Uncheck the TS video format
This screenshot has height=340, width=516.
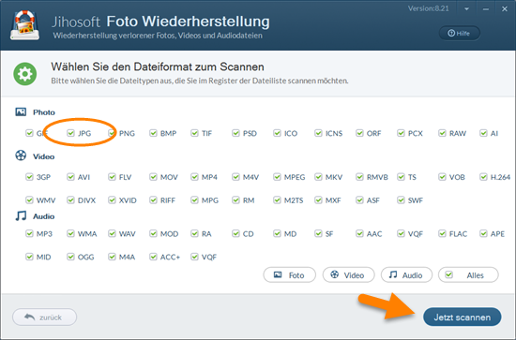click(401, 177)
